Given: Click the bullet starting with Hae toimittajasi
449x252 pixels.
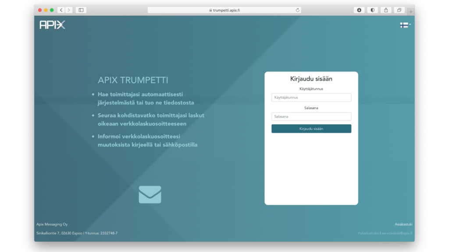Looking at the screenshot, I should coord(146,98).
